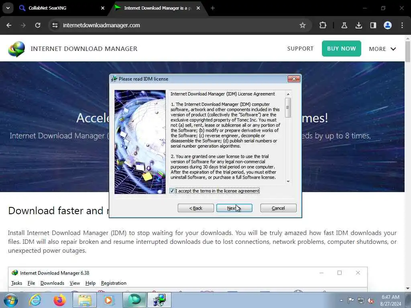The height and width of the screenshot is (308, 411).
Task: Open the browser profile menu
Action: (388, 25)
